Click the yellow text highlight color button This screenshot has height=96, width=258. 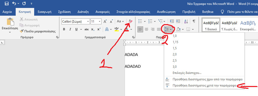click(x=117, y=30)
